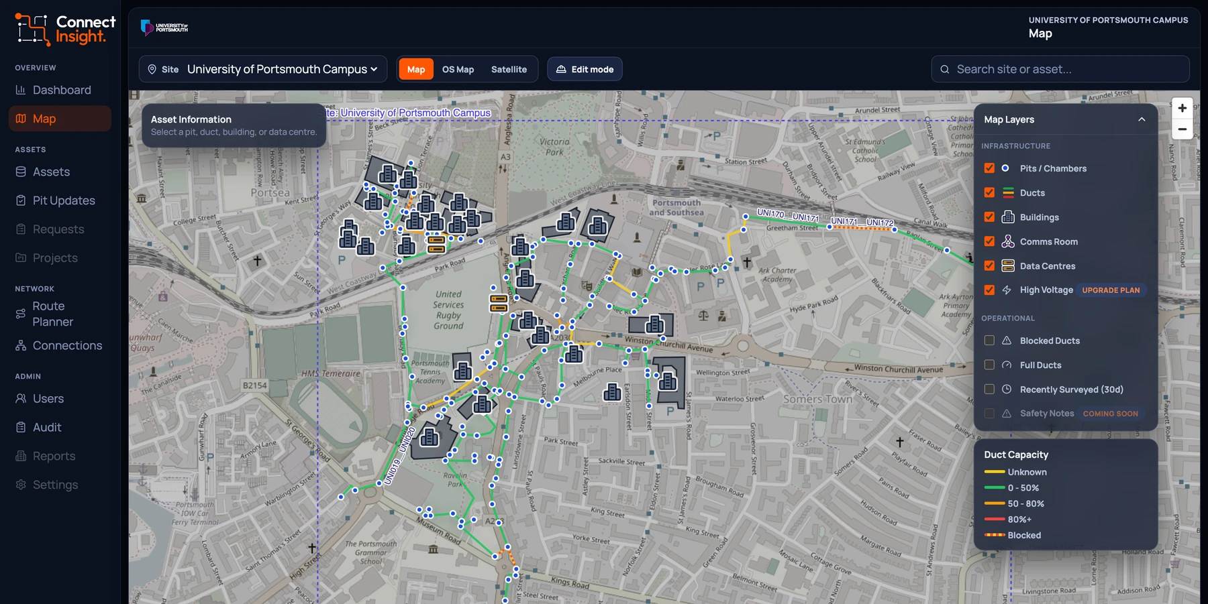The width and height of the screenshot is (1208, 604).
Task: Click the High Voltage lightning icon
Action: pos(1007,290)
